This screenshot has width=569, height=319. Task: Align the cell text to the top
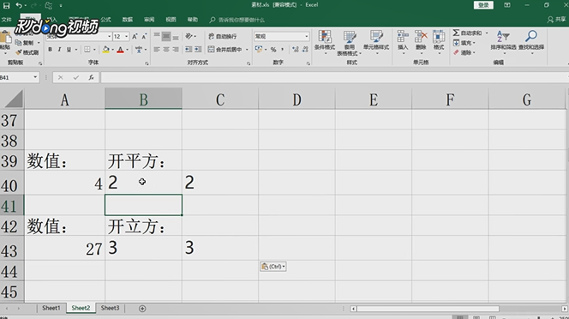point(157,36)
